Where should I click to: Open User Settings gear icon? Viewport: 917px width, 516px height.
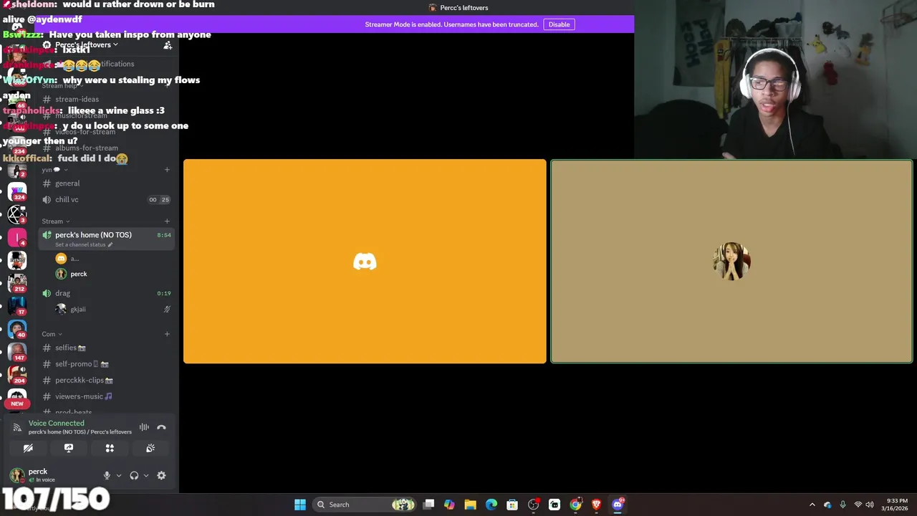click(161, 475)
